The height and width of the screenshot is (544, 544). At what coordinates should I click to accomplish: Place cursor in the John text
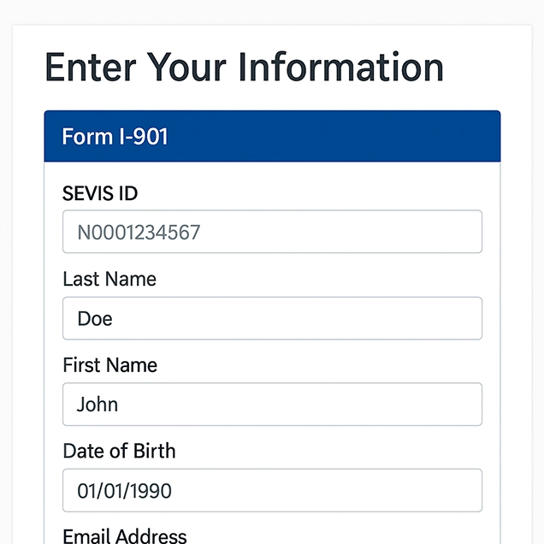98,405
